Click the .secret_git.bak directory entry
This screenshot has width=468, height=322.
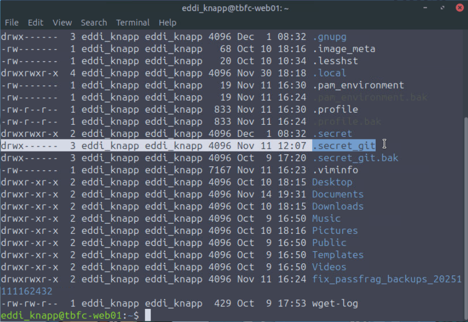pos(355,157)
